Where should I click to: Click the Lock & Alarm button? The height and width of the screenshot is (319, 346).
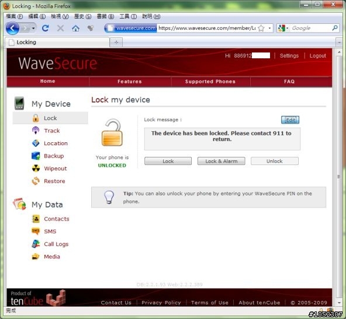tap(222, 161)
